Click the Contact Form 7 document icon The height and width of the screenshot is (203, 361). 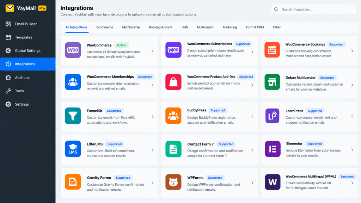(173, 149)
